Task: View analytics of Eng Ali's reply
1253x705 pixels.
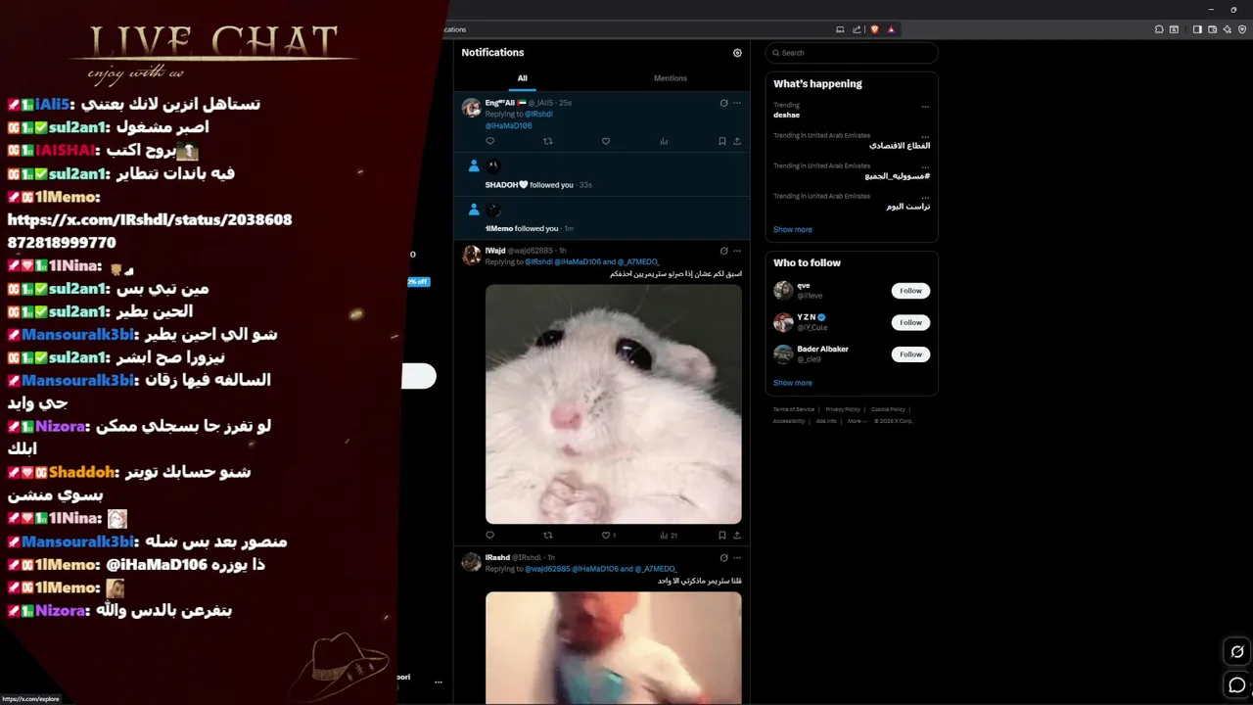Action: 664,141
